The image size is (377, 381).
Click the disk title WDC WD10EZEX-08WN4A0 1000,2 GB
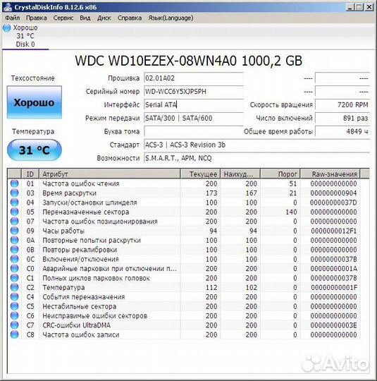tap(189, 61)
